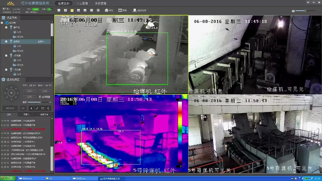Open the 日志管理 tab

tap(82, 4)
